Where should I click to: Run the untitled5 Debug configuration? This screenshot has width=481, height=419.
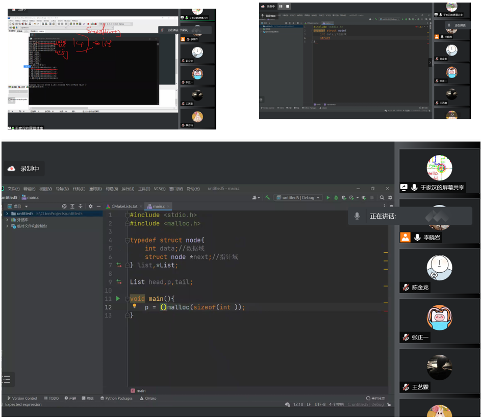[328, 198]
